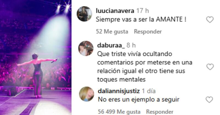This screenshot has width=220, height=115.
Task: Click the 'Que triste vivía ocultando' comment text
Action: (134, 54)
